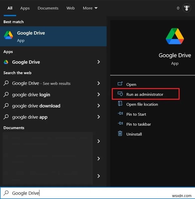Click the search icon beside google drive app
Viewport: 195px width, 199px height.
click(6, 117)
